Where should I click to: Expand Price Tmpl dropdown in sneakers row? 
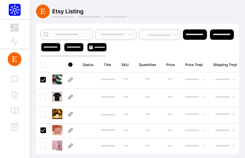[x=195, y=79]
